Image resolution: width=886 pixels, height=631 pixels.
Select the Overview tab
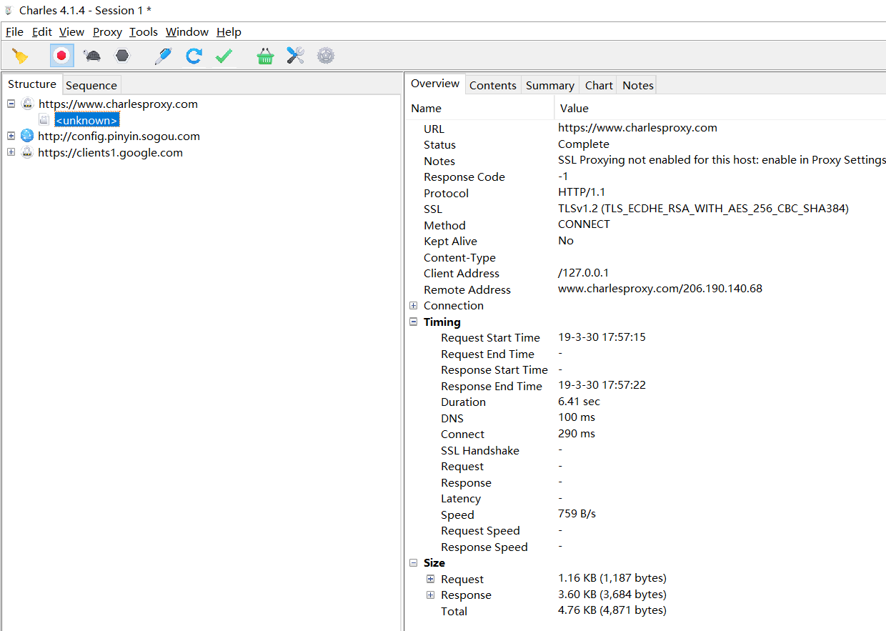click(x=435, y=84)
